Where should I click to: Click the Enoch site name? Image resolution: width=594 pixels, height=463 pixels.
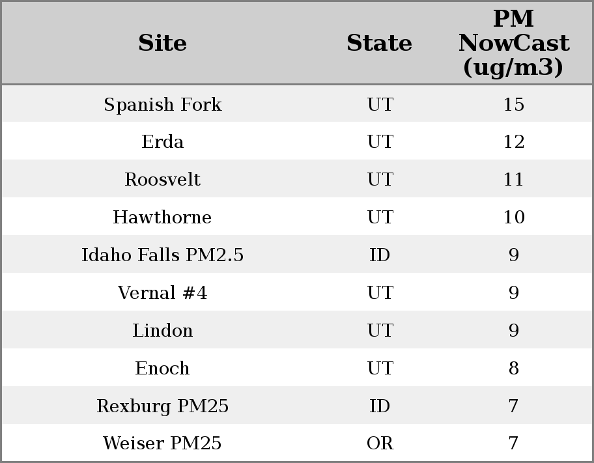click(x=162, y=369)
